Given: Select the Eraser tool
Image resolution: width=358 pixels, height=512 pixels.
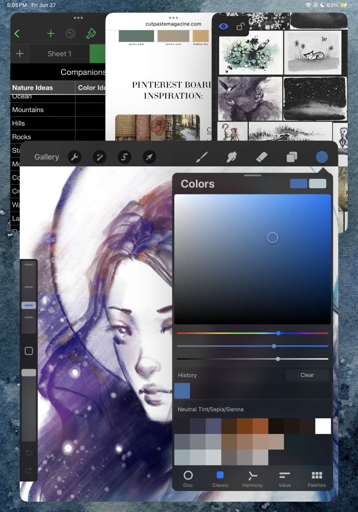Looking at the screenshot, I should (x=262, y=157).
